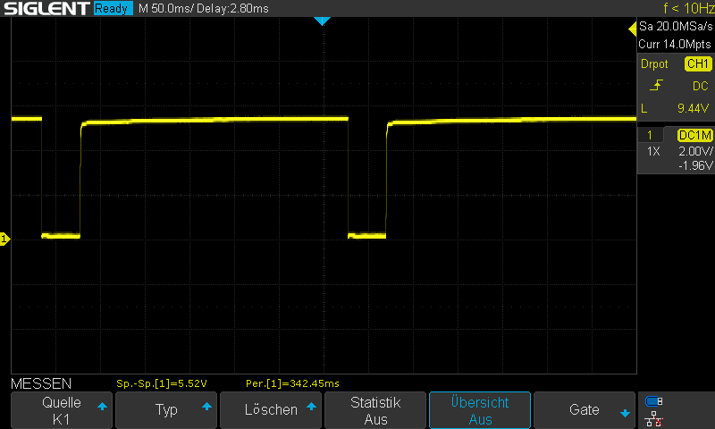Viewport: 715px width, 429px height.
Task: Open the Quelle K1 source menu
Action: [61, 410]
